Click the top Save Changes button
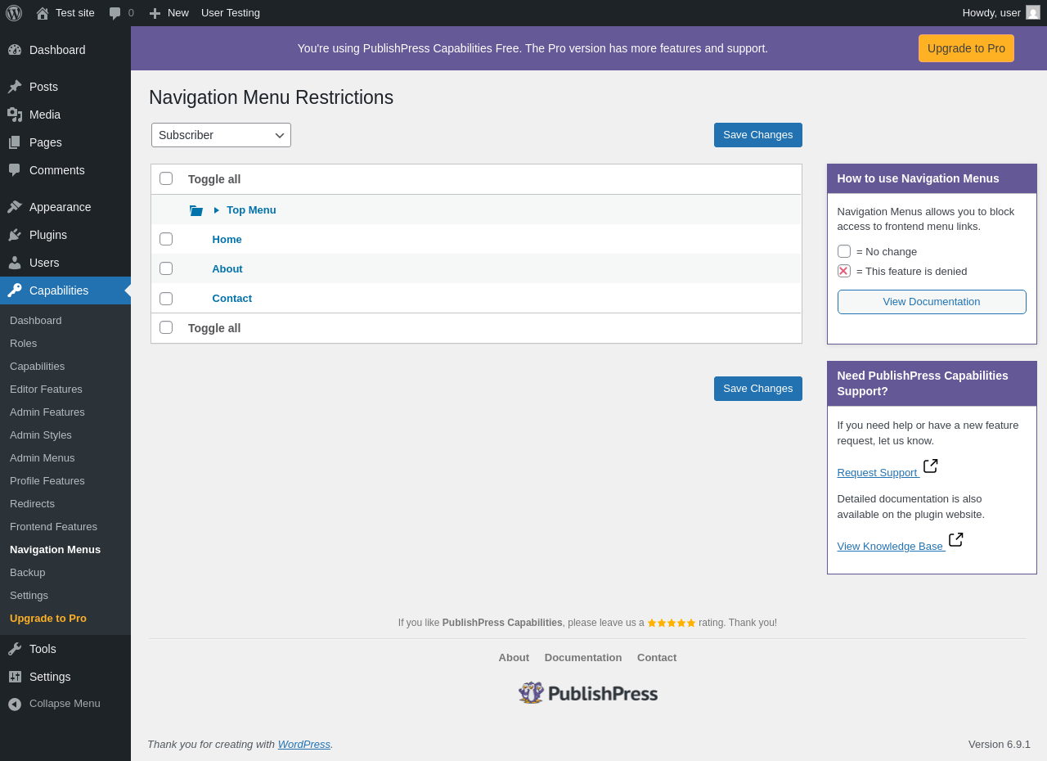 (x=758, y=135)
